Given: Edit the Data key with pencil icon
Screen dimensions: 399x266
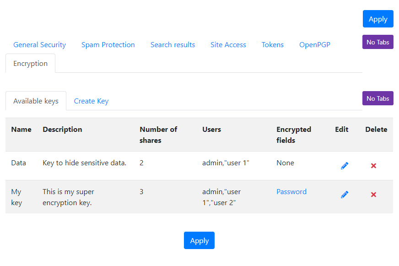Looking at the screenshot, I should click(x=344, y=166).
